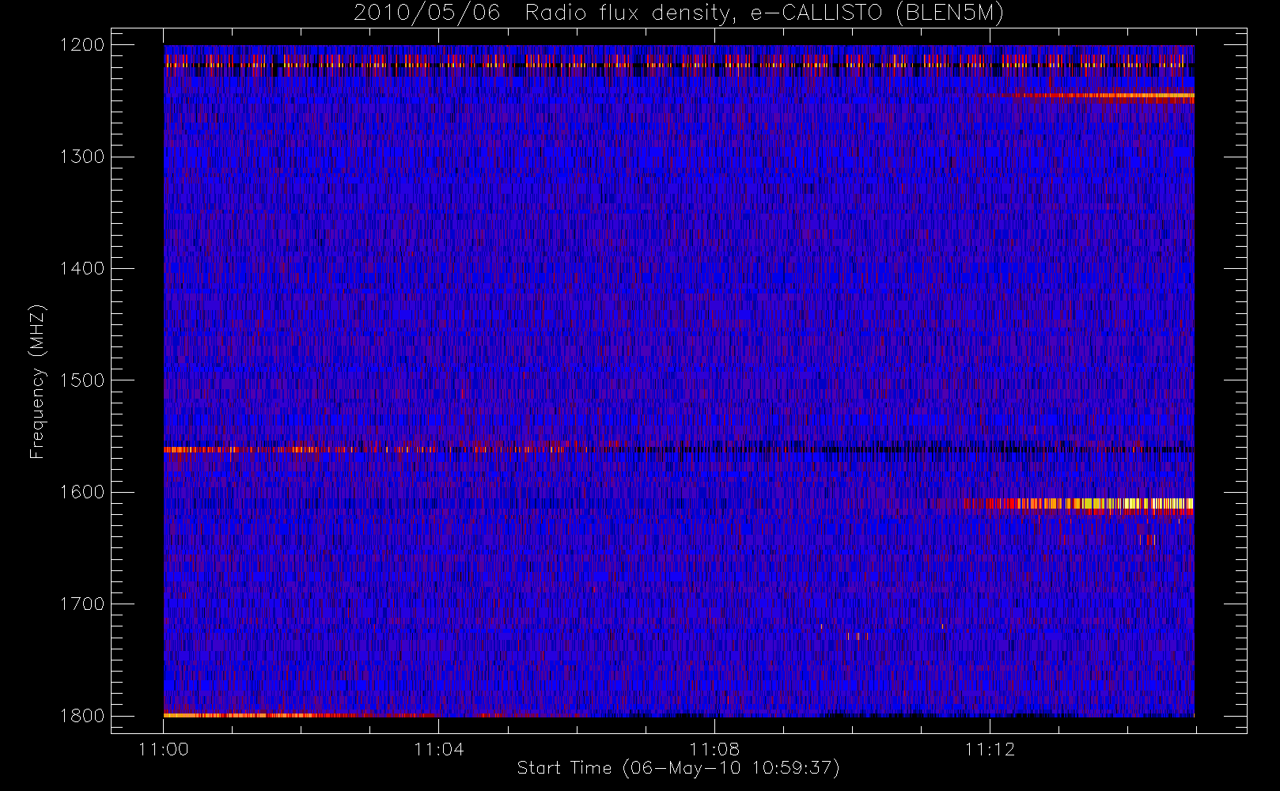Click the 1700 frequency tick label
Screen dimensions: 1280x791
tap(82, 604)
